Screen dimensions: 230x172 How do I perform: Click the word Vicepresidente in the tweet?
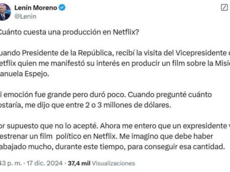201,53
